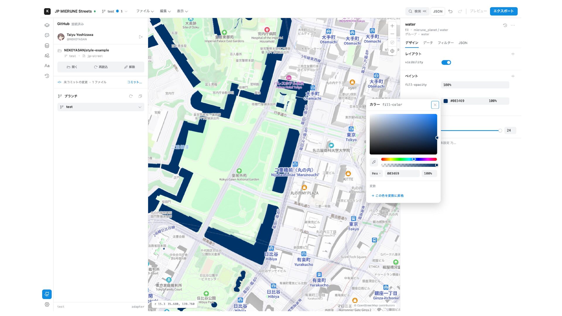Open the color palette icon in sidebar
This screenshot has height=316, width=562.
tap(47, 35)
